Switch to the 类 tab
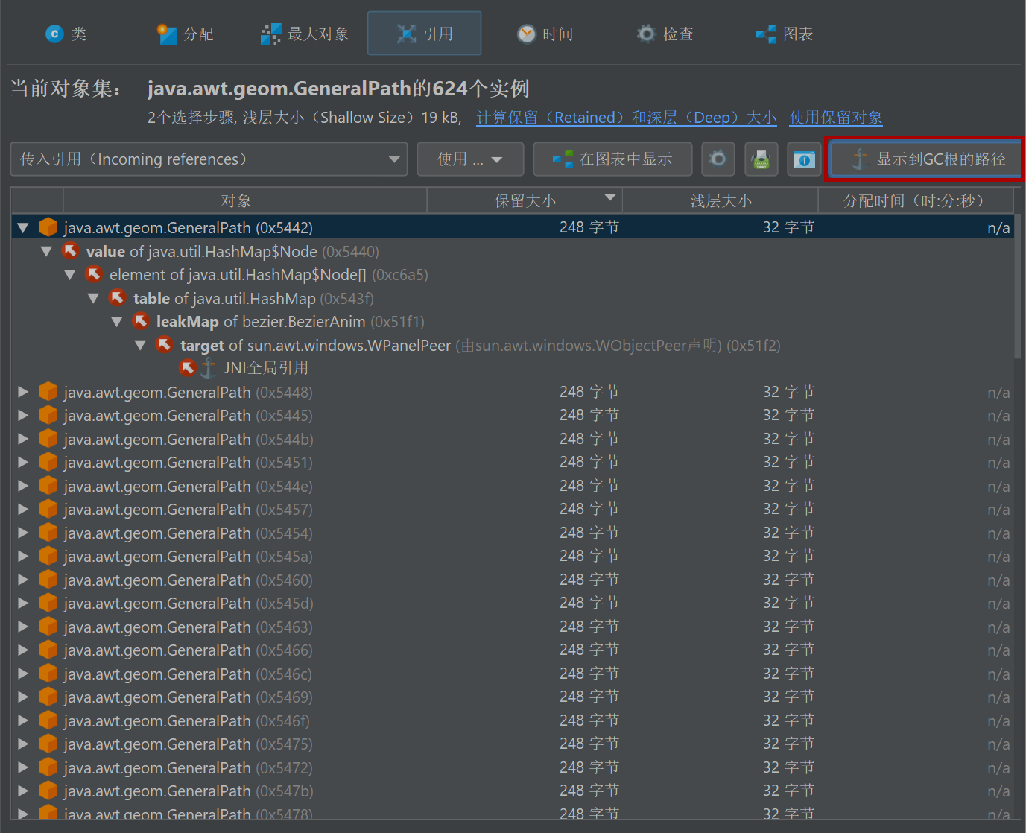 [x=66, y=34]
